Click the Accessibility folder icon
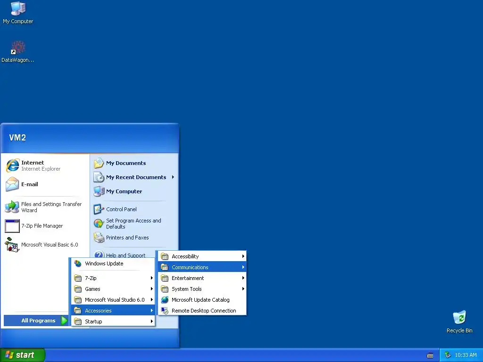This screenshot has height=362, width=483. (x=165, y=256)
